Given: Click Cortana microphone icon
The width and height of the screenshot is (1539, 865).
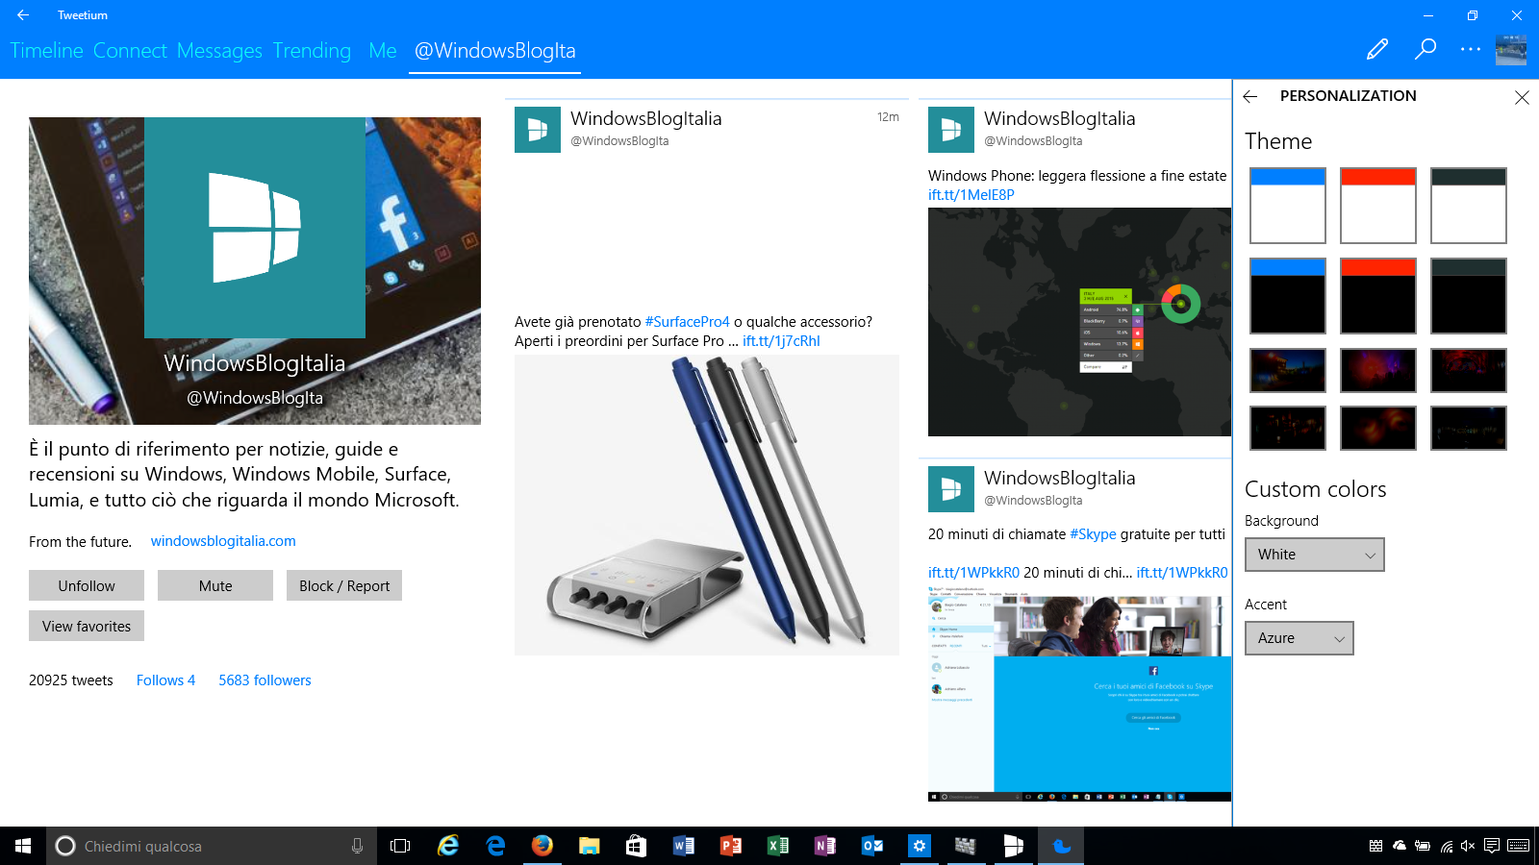Looking at the screenshot, I should pyautogui.click(x=357, y=846).
